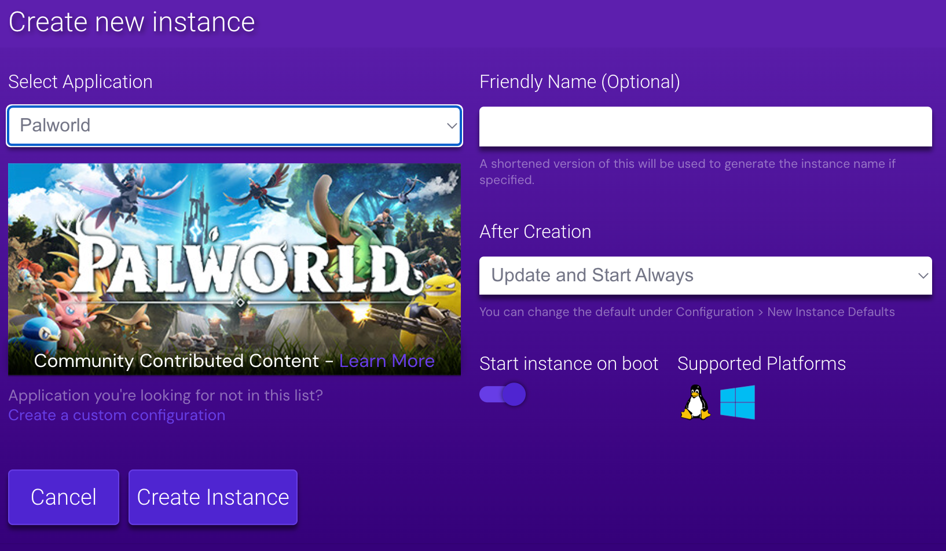
Task: Follow the Create a custom configuration link
Action: (116, 415)
